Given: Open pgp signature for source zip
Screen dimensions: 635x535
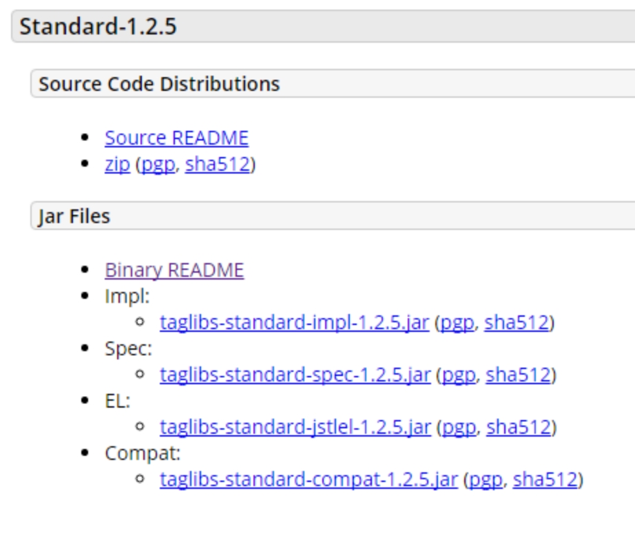Looking at the screenshot, I should [158, 165].
